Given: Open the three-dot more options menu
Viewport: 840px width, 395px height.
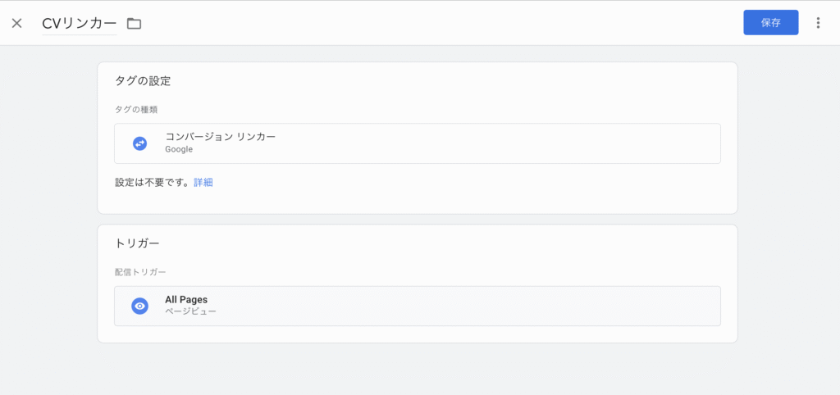Looking at the screenshot, I should pyautogui.click(x=817, y=23).
